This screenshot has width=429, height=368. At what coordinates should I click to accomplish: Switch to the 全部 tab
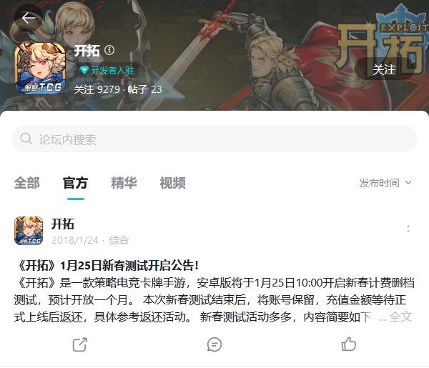pyautogui.click(x=27, y=183)
